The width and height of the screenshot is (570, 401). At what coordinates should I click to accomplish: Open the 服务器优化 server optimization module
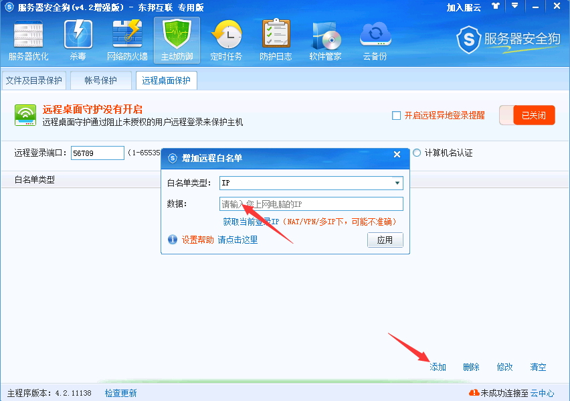click(x=28, y=41)
